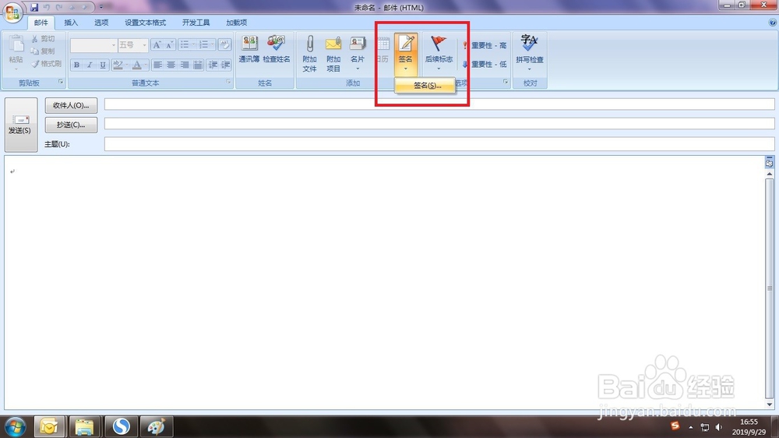The image size is (779, 438).
Task: Toggle Italic formatting
Action: 90,65
